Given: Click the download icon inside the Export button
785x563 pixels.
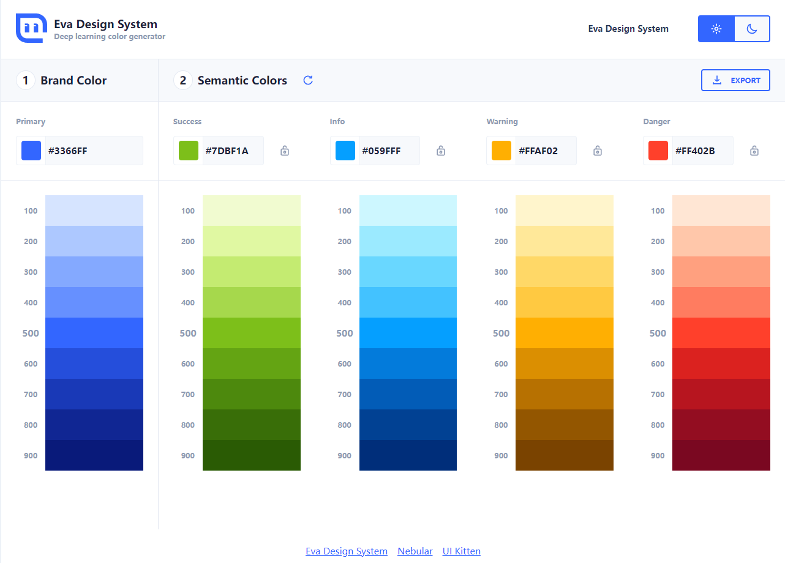Looking at the screenshot, I should coord(716,80).
